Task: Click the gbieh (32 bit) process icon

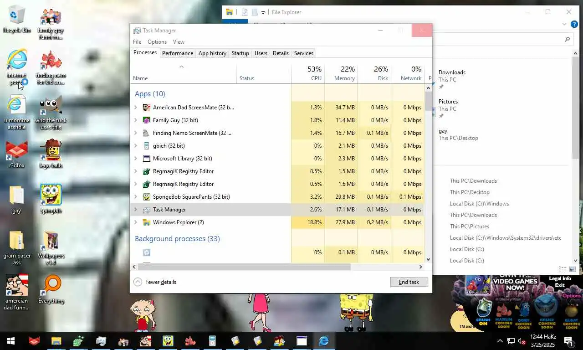Action: 146,146
